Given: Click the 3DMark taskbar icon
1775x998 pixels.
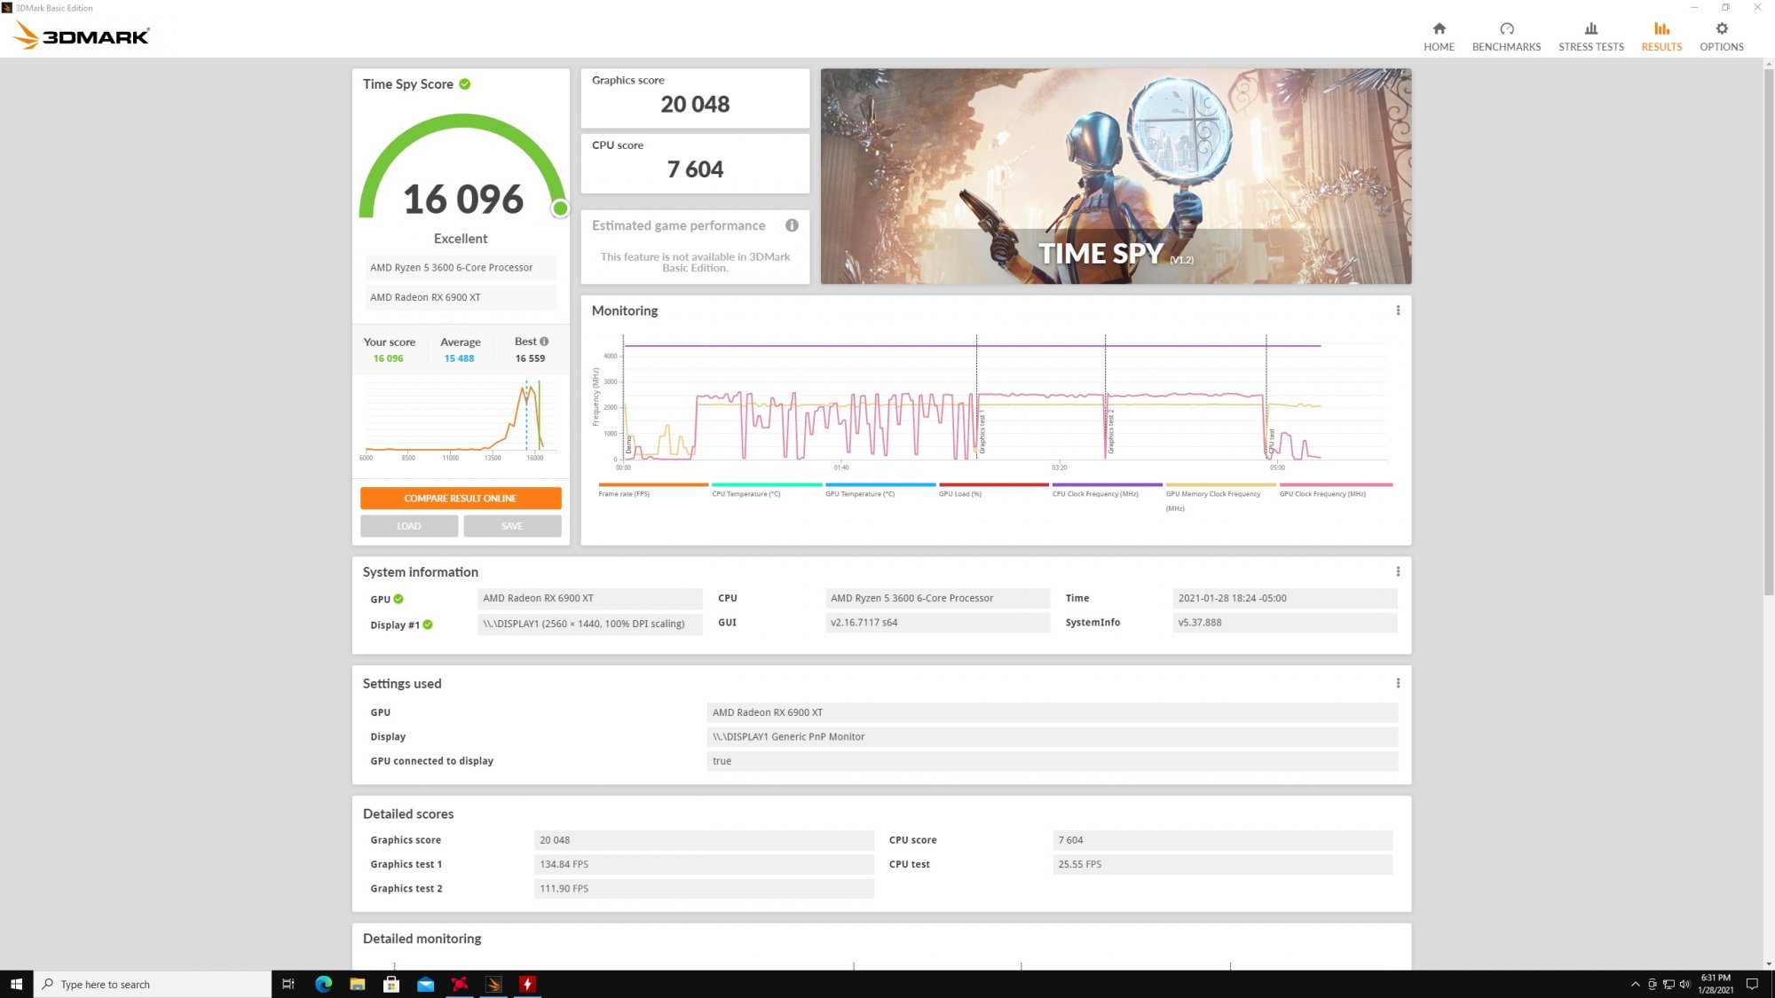Looking at the screenshot, I should [493, 984].
